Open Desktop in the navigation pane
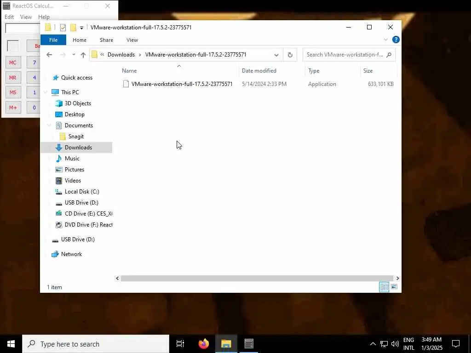The width and height of the screenshot is (471, 353). 75,114
